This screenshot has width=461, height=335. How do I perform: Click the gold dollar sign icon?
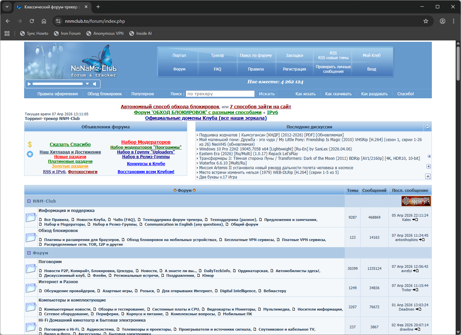[x=30, y=144]
